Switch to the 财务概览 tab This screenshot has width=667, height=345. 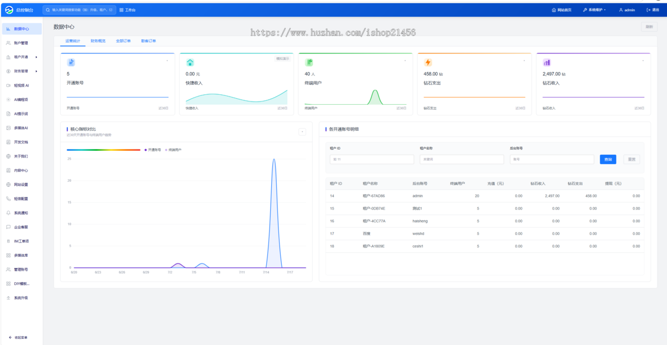tap(98, 41)
